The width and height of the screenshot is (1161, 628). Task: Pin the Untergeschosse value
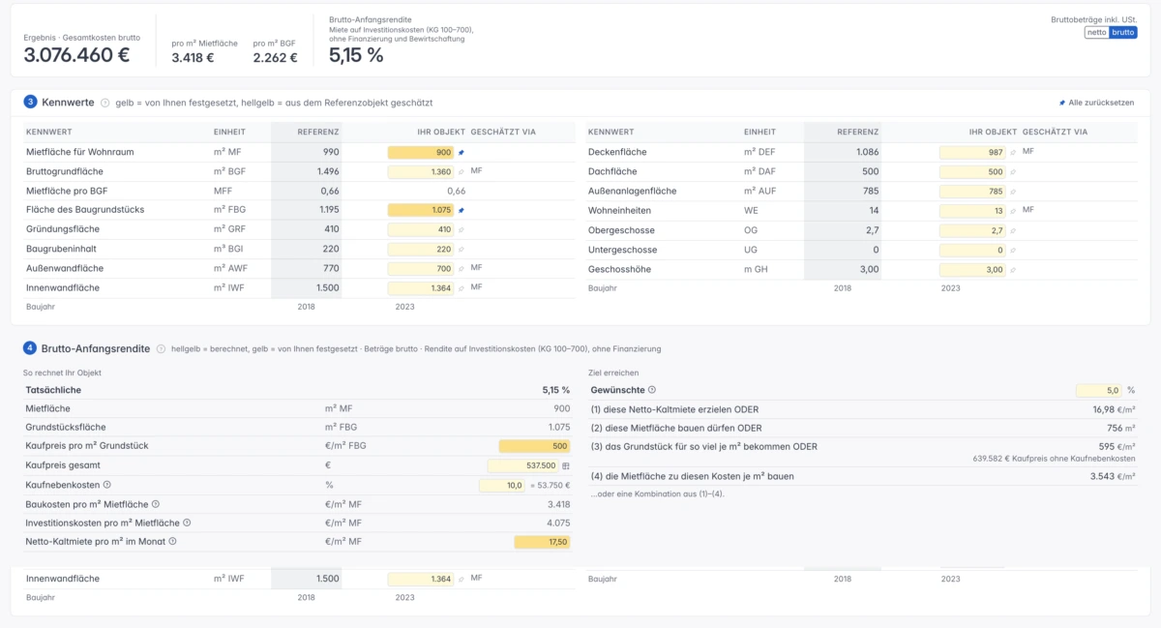click(x=1013, y=250)
